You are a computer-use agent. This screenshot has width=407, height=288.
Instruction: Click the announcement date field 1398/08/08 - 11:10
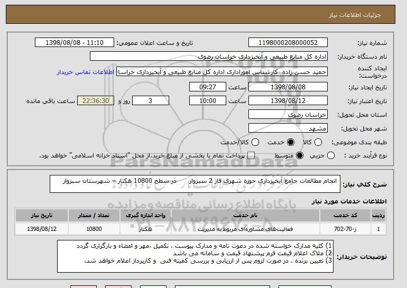pyautogui.click(x=75, y=43)
